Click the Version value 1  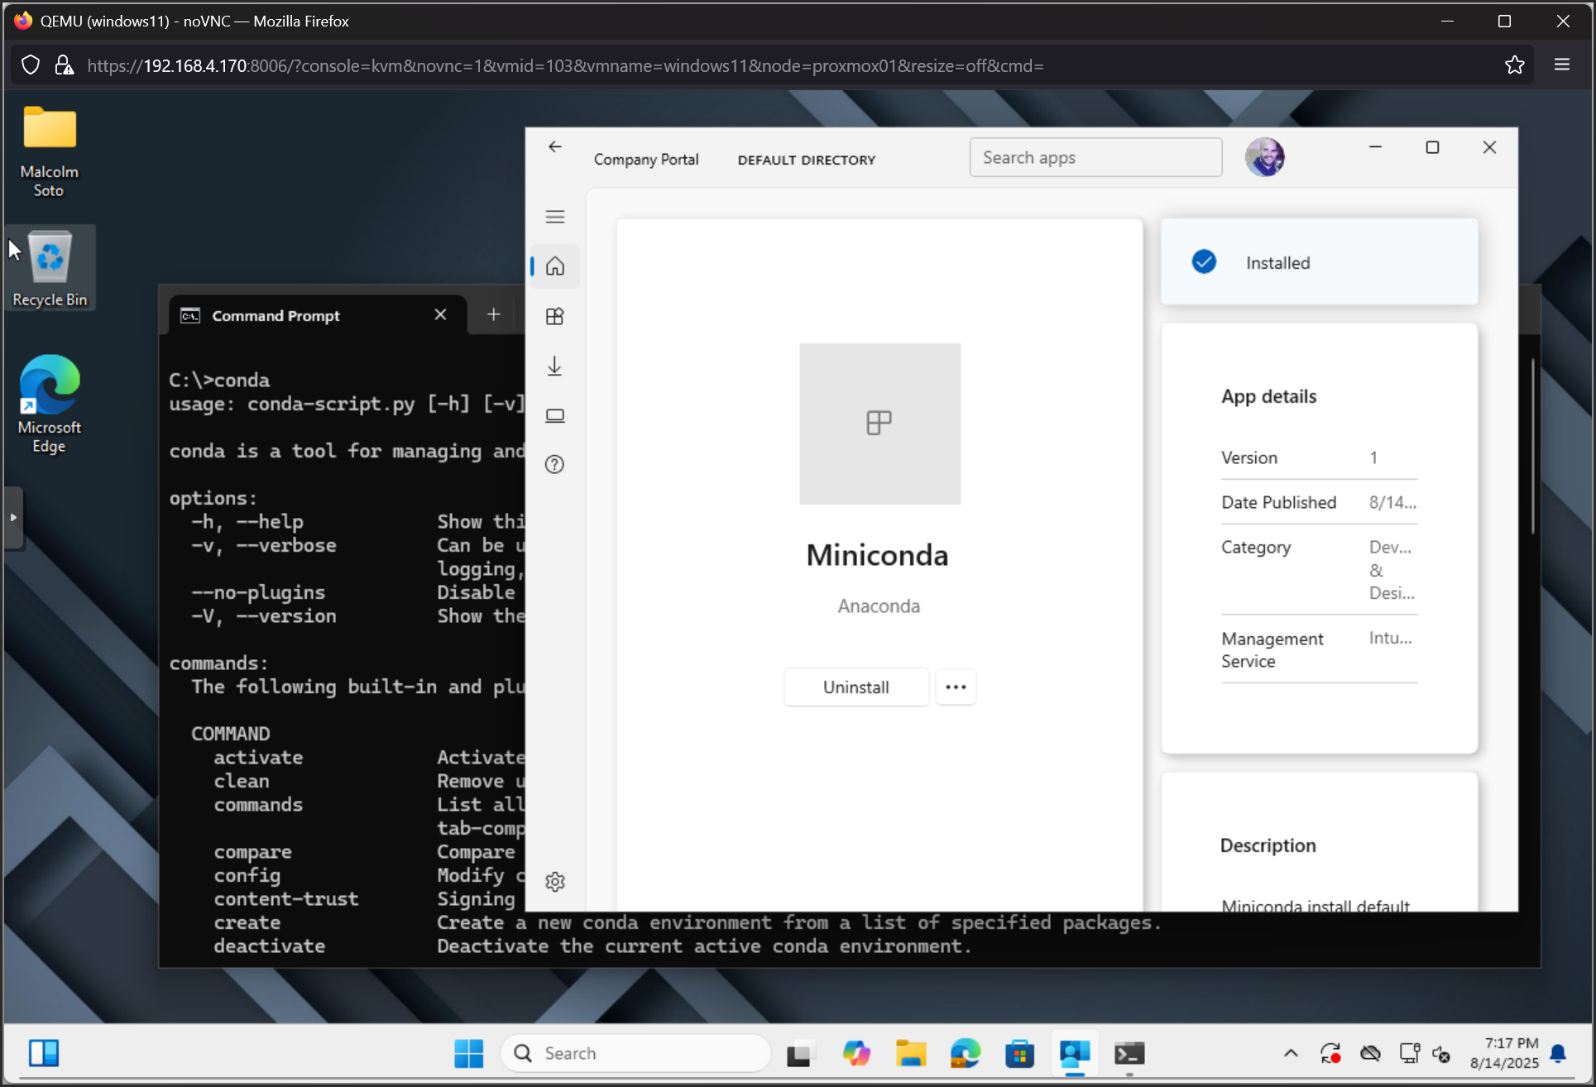1373,457
